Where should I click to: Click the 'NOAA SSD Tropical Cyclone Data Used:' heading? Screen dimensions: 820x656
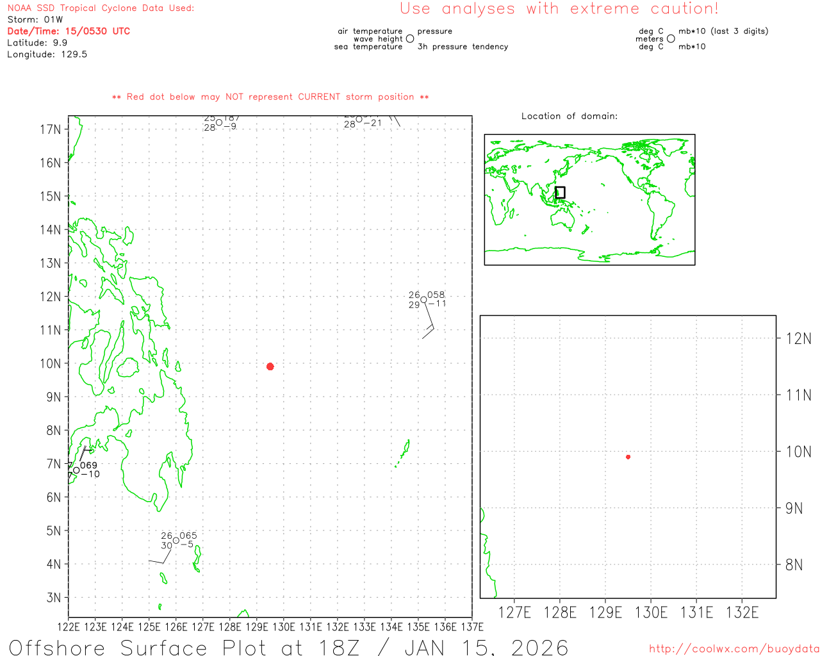click(x=101, y=8)
